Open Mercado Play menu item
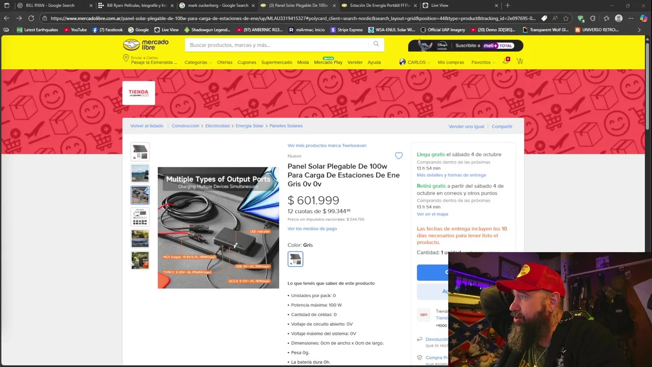Image resolution: width=652 pixels, height=367 pixels. coord(328,62)
